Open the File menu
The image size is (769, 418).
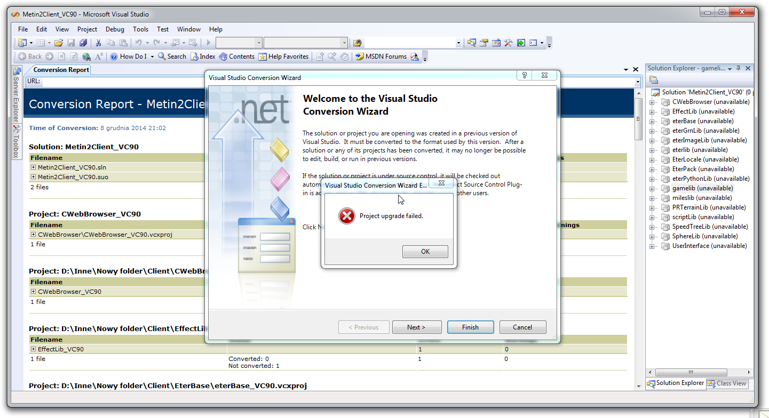tap(23, 29)
